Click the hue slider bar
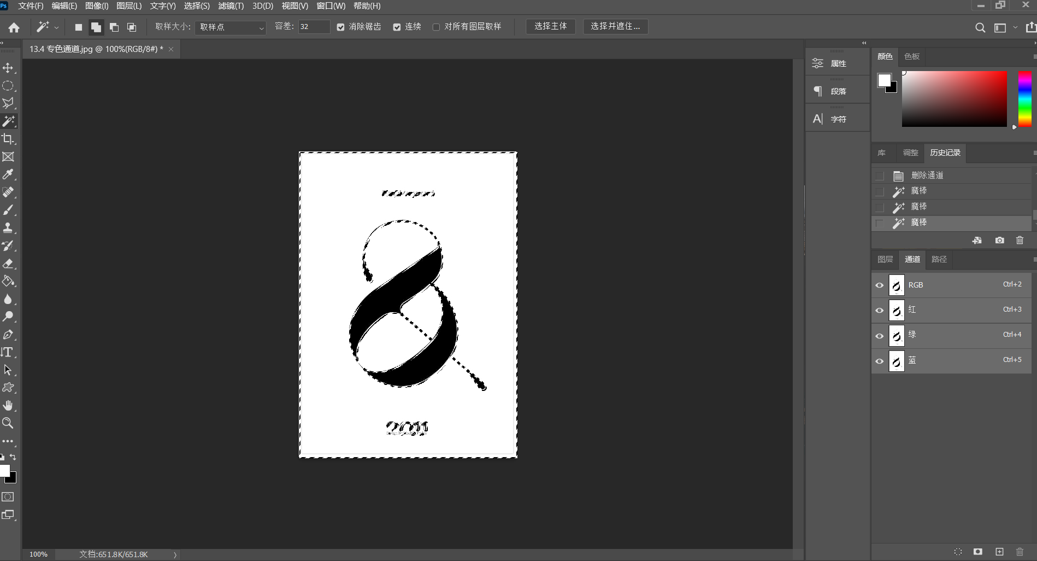This screenshot has height=561, width=1037. click(x=1025, y=99)
